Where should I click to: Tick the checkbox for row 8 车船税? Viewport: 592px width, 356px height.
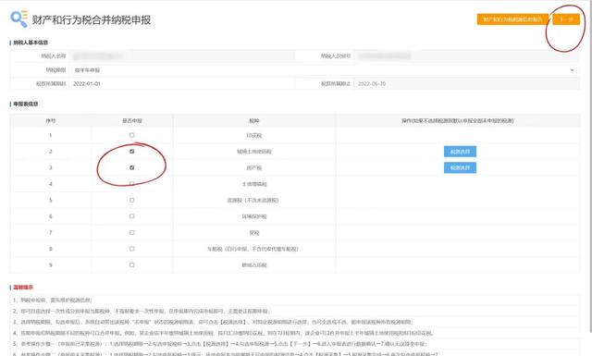(x=131, y=249)
